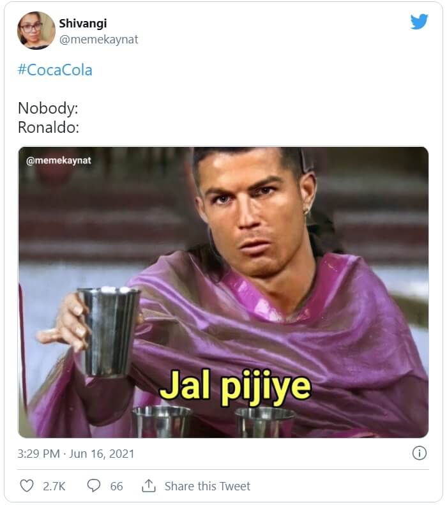Click the raised steel tumbler in the meme
This screenshot has width=447, height=505.
(109, 332)
